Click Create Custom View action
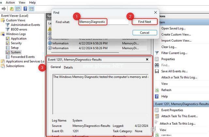 pos(176,34)
